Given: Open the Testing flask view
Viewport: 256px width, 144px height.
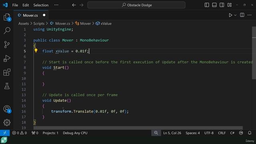Looking at the screenshot, I should click(7, 86).
